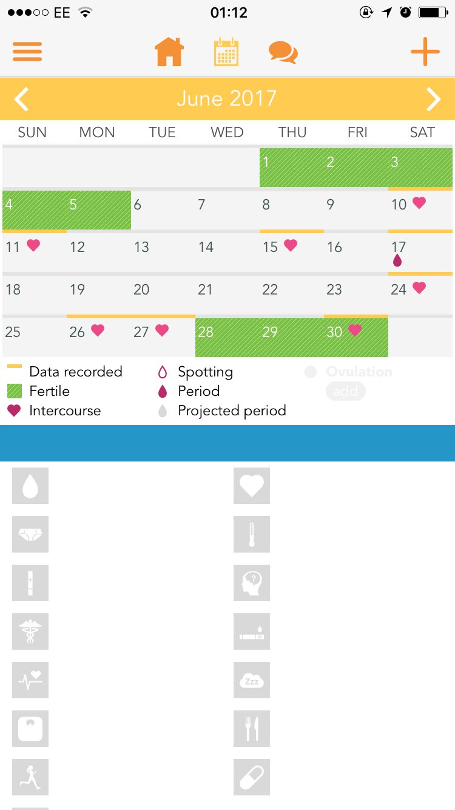Open the nutrition fork and knife tile

[252, 729]
